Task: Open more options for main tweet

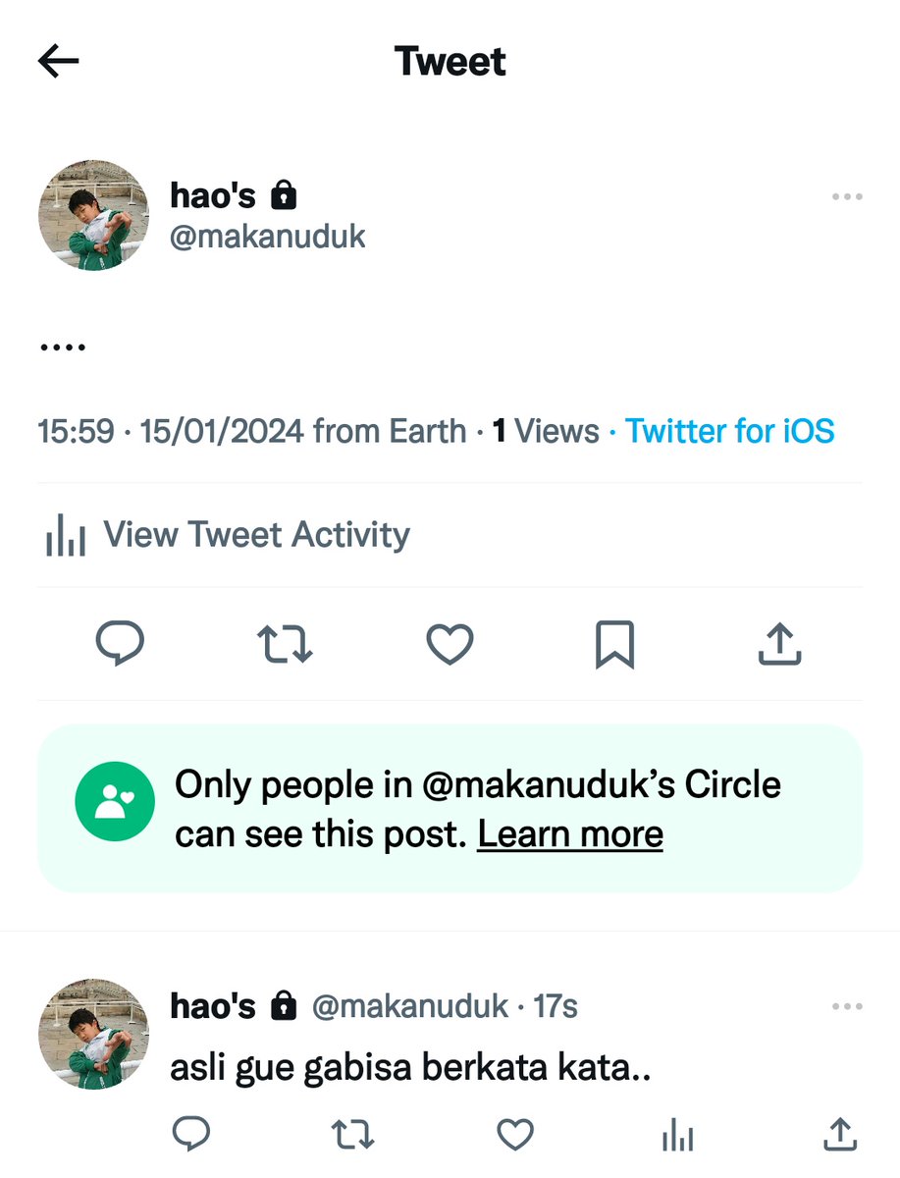Action: 846,196
